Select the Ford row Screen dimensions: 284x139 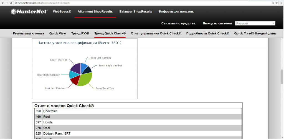[x=138, y=117]
